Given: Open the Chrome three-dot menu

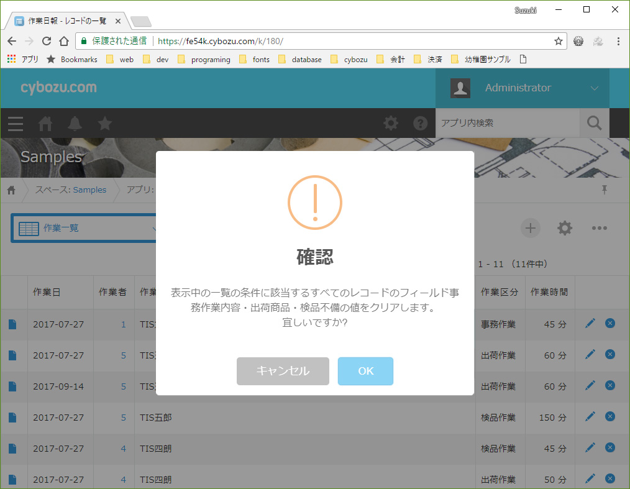Looking at the screenshot, I should pos(618,41).
